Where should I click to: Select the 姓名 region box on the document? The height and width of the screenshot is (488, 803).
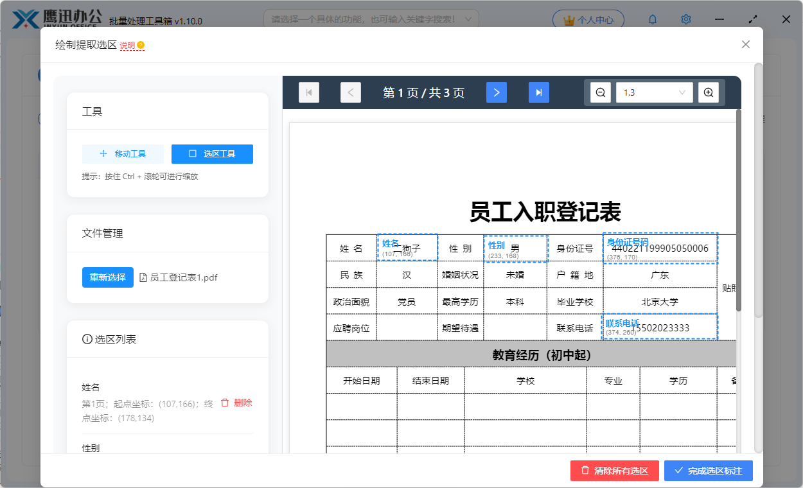tap(407, 247)
